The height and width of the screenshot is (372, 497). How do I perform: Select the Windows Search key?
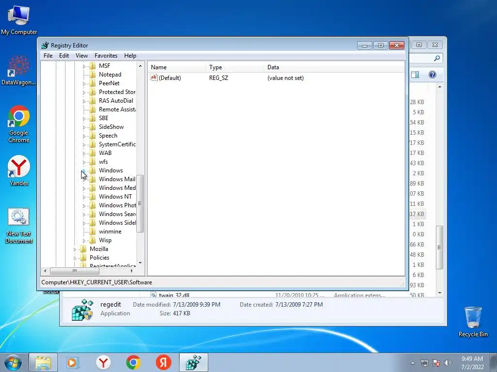(x=117, y=214)
